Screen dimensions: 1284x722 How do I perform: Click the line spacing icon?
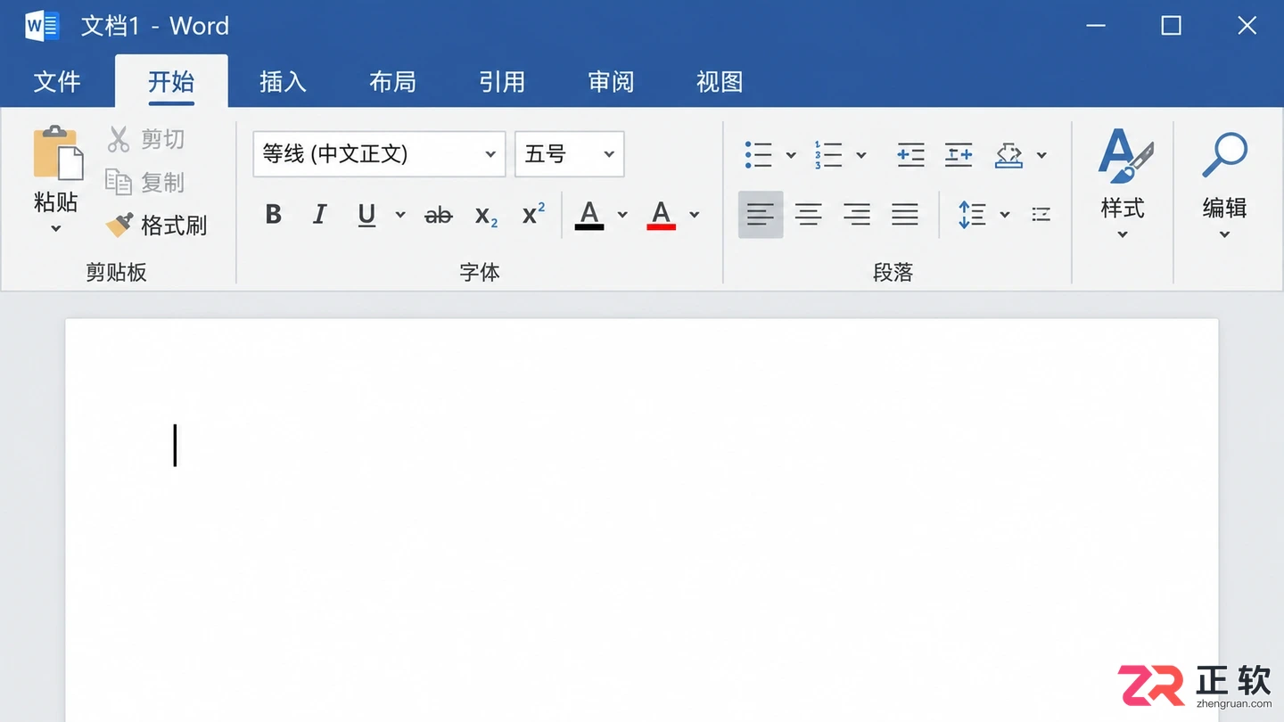pyautogui.click(x=972, y=215)
